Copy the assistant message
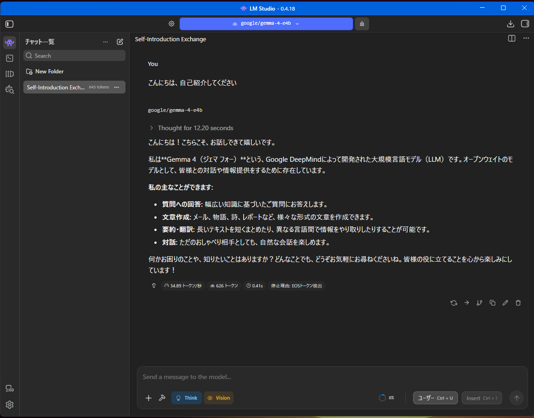534x418 pixels. tap(492, 303)
